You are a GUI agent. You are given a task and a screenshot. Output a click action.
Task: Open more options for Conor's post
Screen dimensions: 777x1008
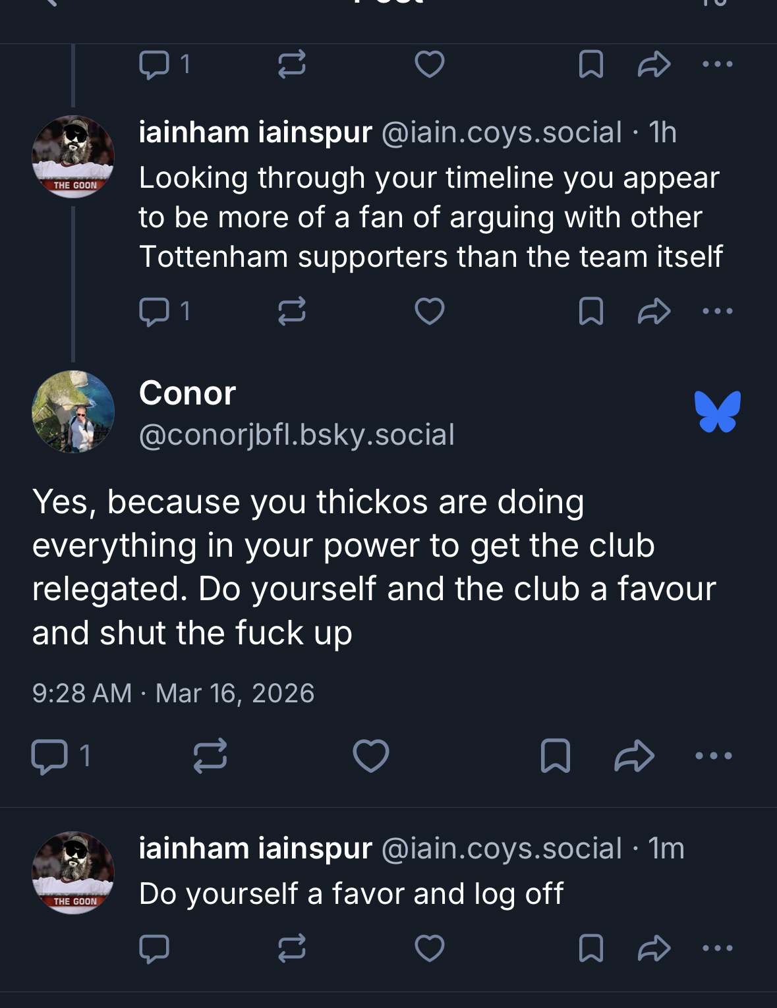pyautogui.click(x=714, y=756)
